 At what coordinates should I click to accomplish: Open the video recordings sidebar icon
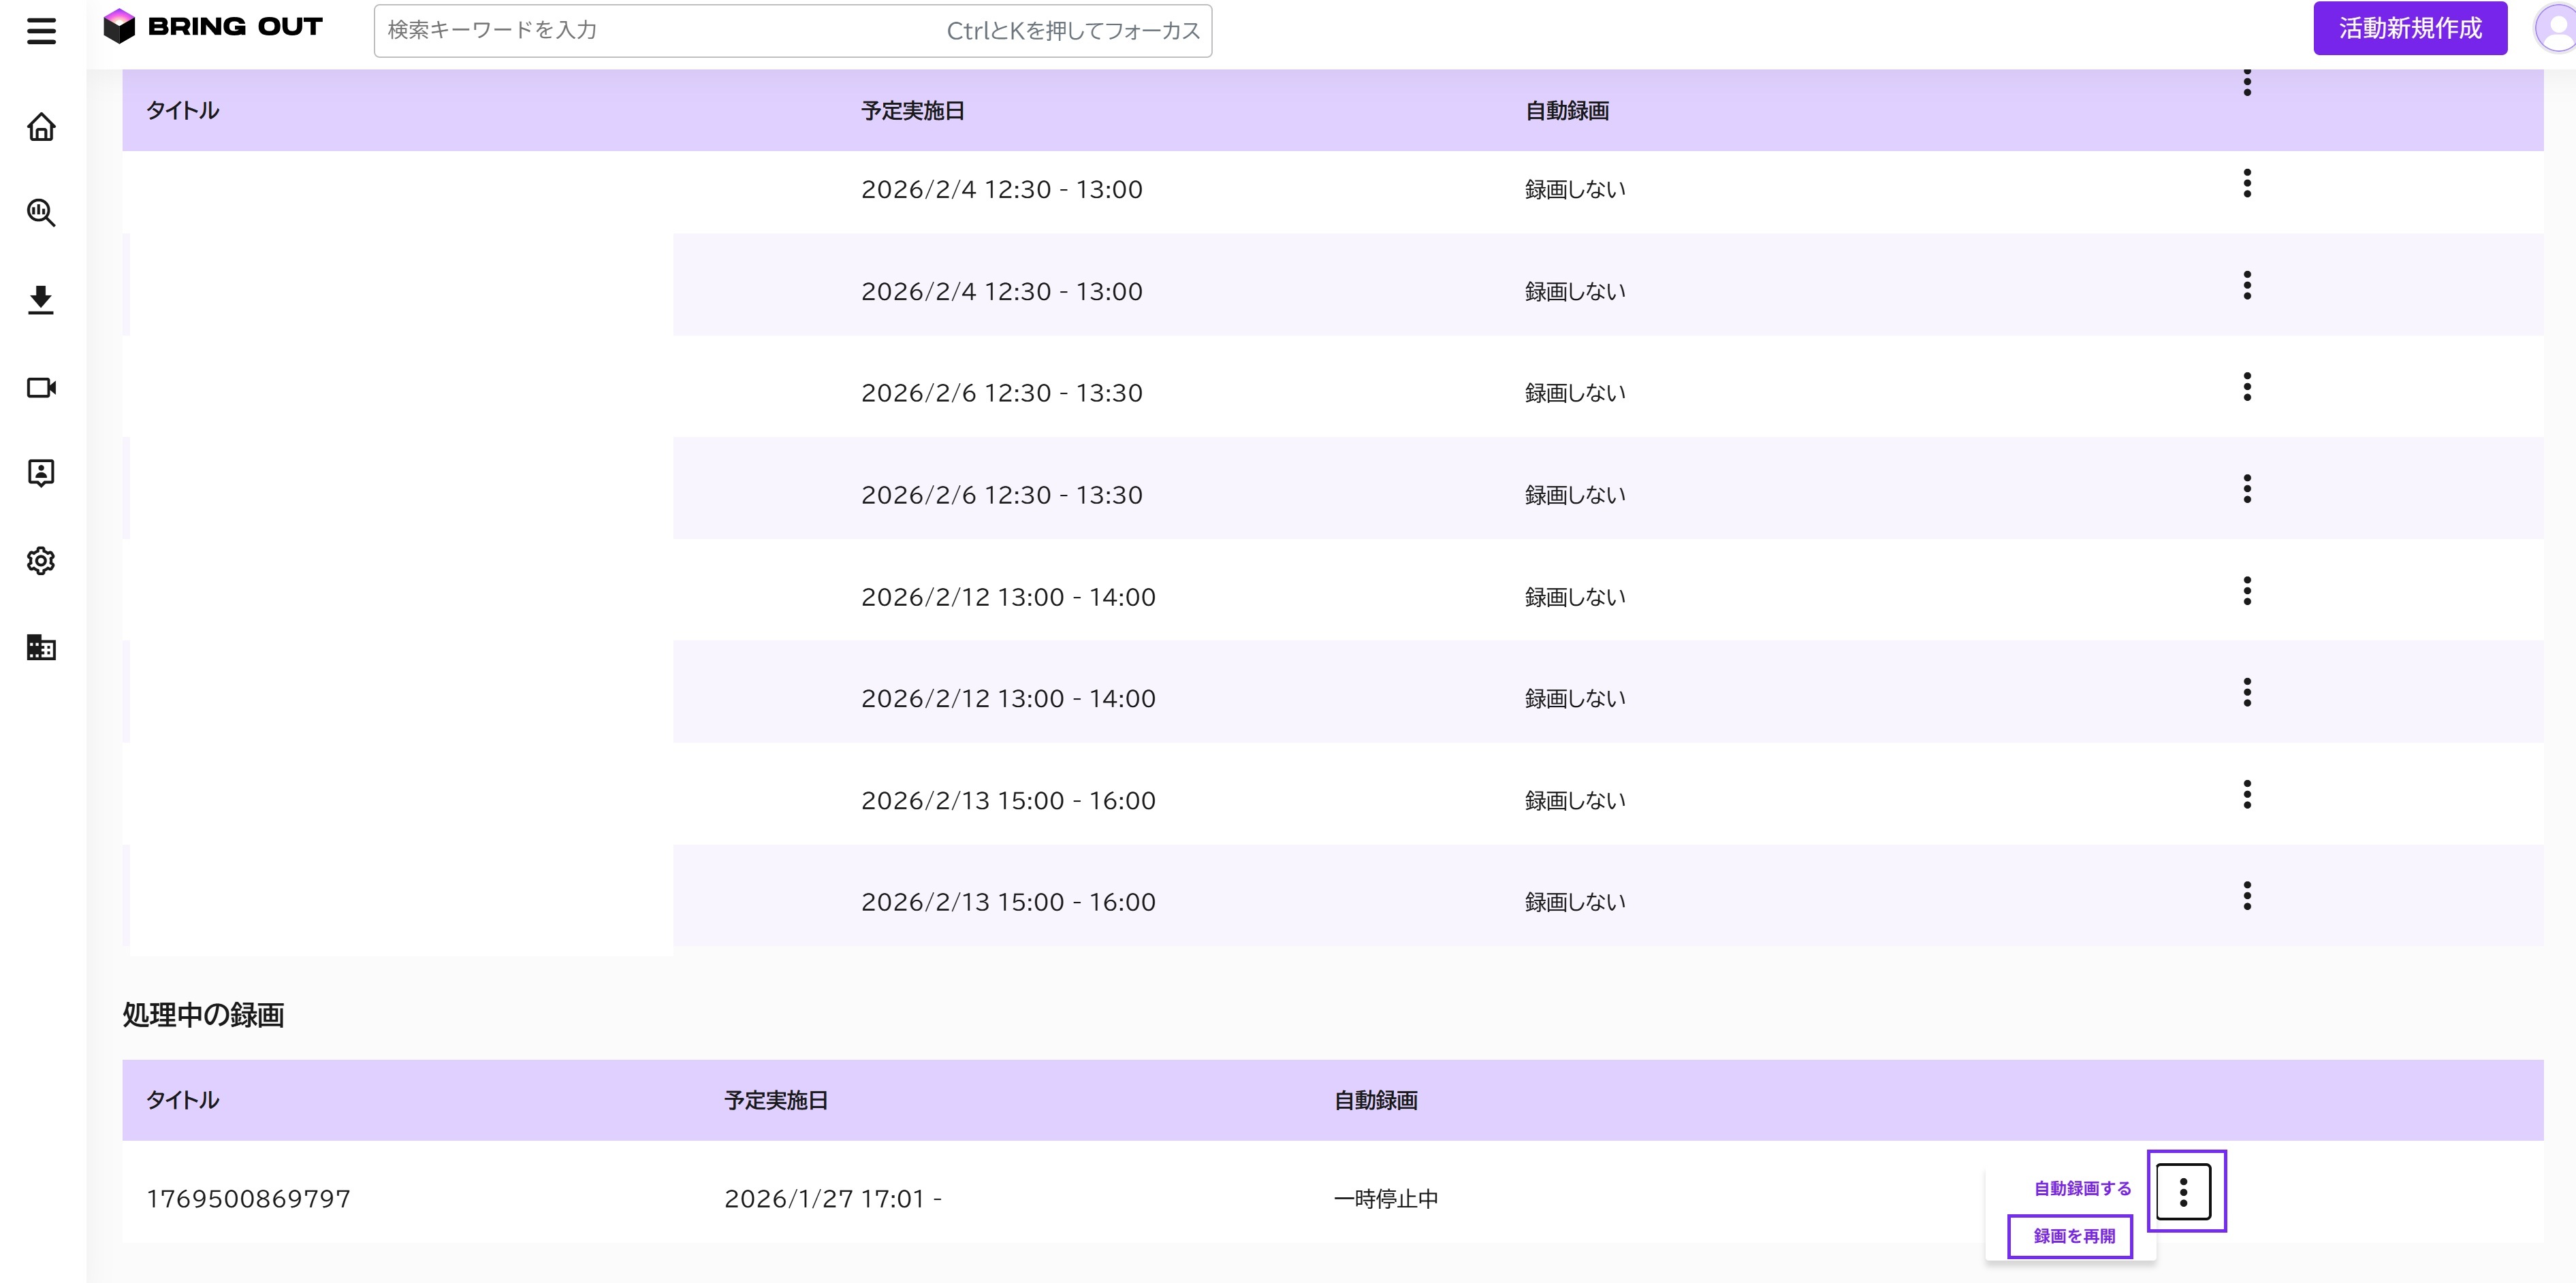(x=41, y=387)
